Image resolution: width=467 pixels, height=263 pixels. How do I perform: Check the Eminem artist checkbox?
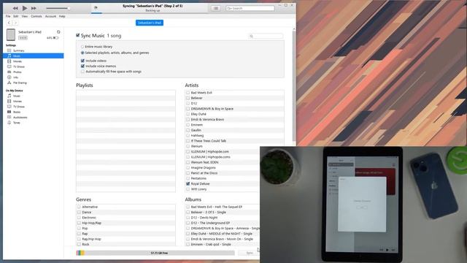(x=188, y=125)
